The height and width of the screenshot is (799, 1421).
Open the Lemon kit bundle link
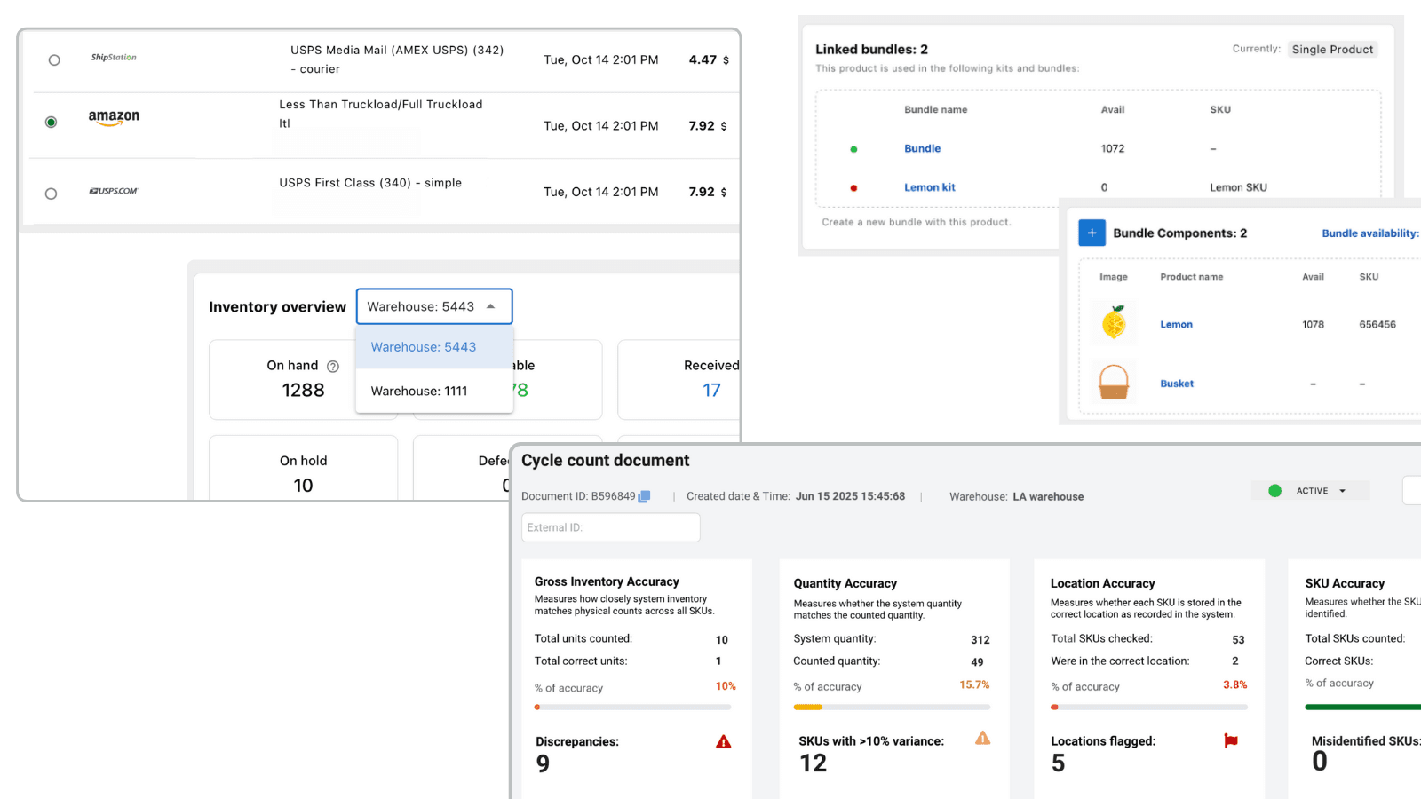click(x=929, y=187)
